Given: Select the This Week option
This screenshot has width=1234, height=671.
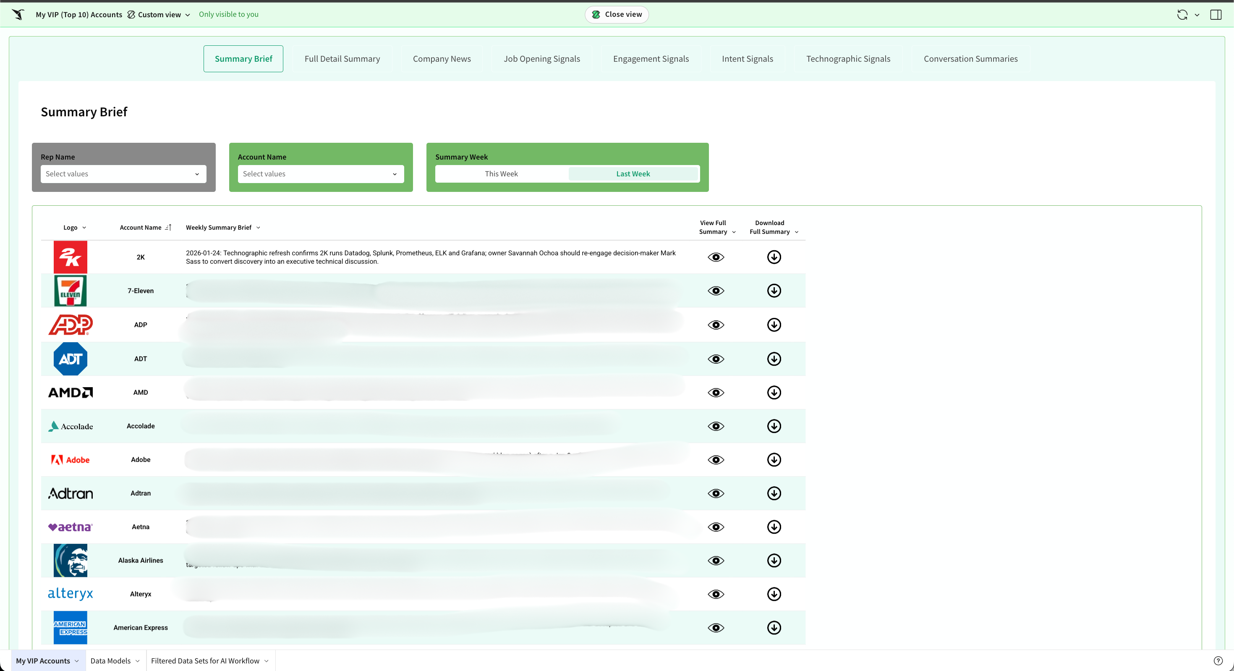Looking at the screenshot, I should coord(501,173).
